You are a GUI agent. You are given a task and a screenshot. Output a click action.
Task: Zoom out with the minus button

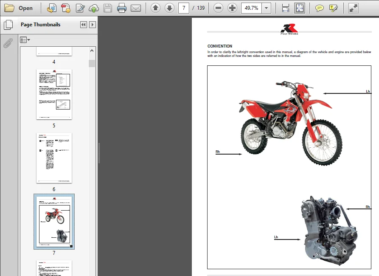point(218,8)
